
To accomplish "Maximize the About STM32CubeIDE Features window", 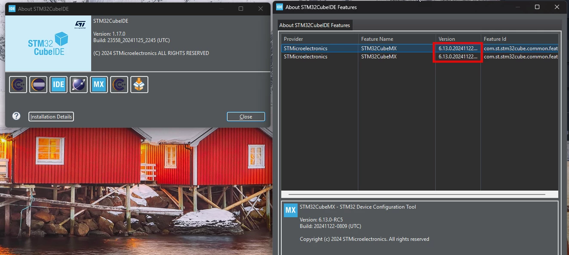I will (x=537, y=7).
